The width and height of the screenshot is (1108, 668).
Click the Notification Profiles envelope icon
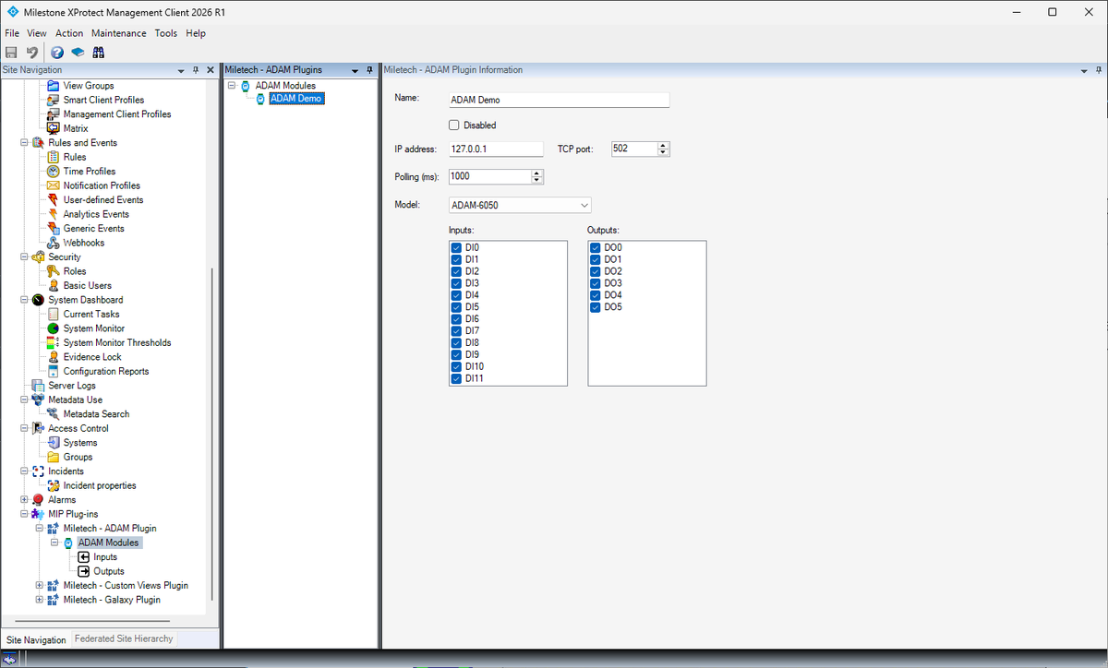click(x=54, y=185)
